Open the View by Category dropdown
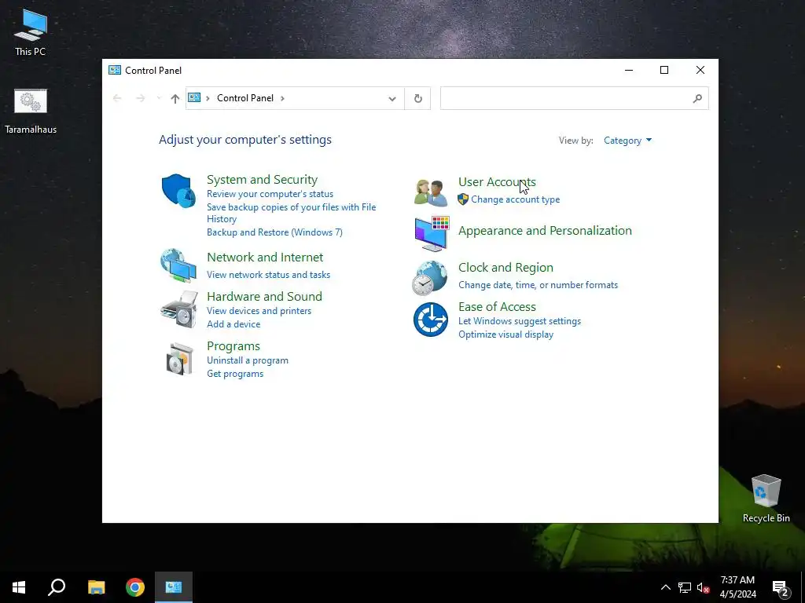The height and width of the screenshot is (603, 805). 627,141
